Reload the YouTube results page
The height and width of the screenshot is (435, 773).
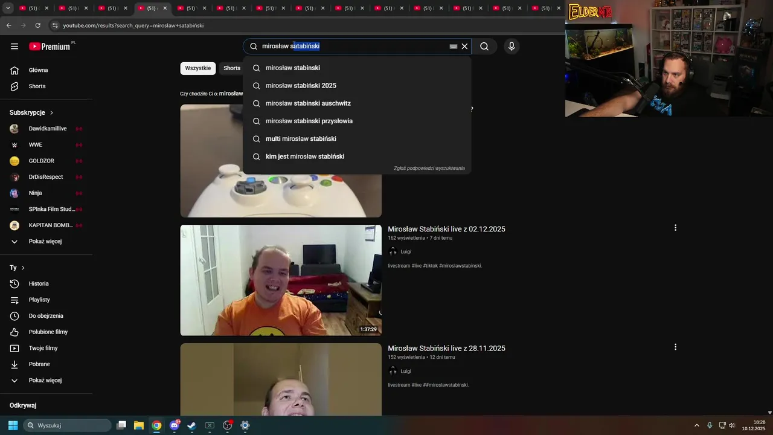(38, 25)
